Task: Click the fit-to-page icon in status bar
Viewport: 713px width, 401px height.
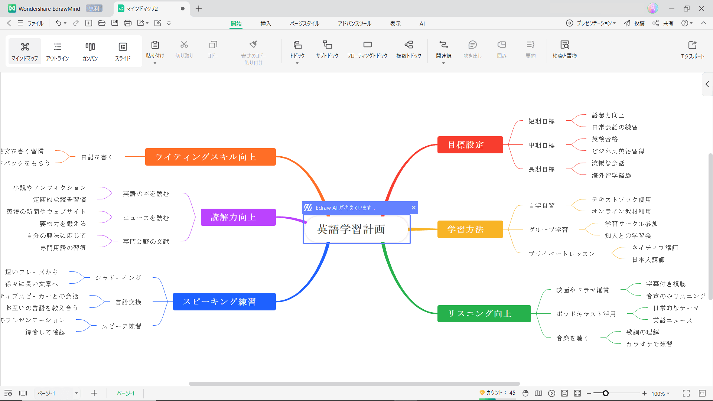Action: coord(564,393)
